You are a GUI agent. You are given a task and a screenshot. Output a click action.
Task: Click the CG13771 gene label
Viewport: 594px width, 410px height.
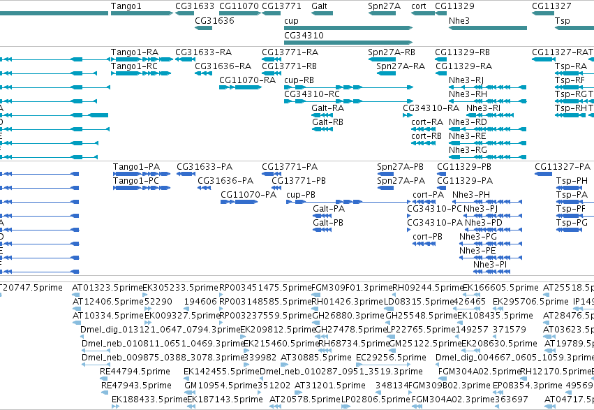[281, 6]
